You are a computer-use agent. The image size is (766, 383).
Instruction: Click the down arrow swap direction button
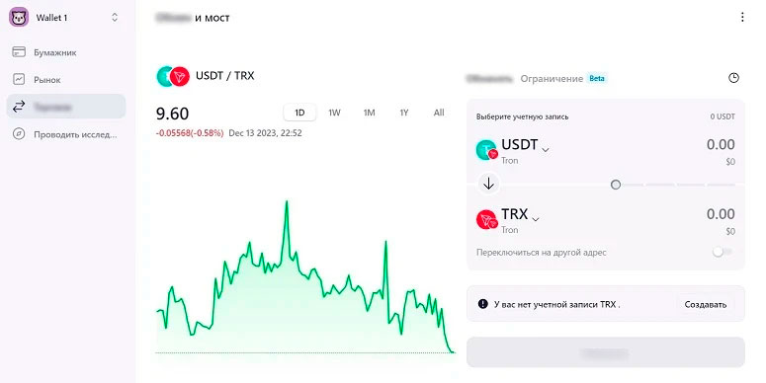point(488,184)
